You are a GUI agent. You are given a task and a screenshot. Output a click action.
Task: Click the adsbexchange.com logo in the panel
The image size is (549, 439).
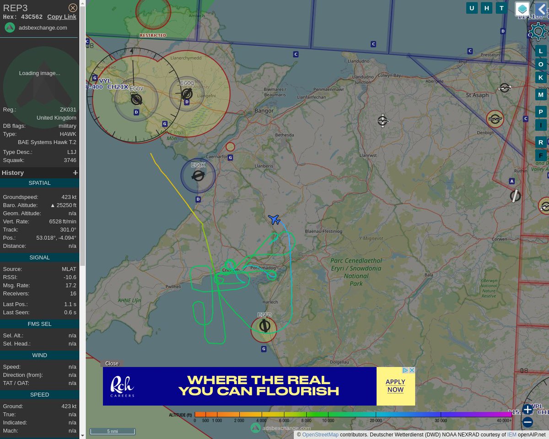pos(10,27)
